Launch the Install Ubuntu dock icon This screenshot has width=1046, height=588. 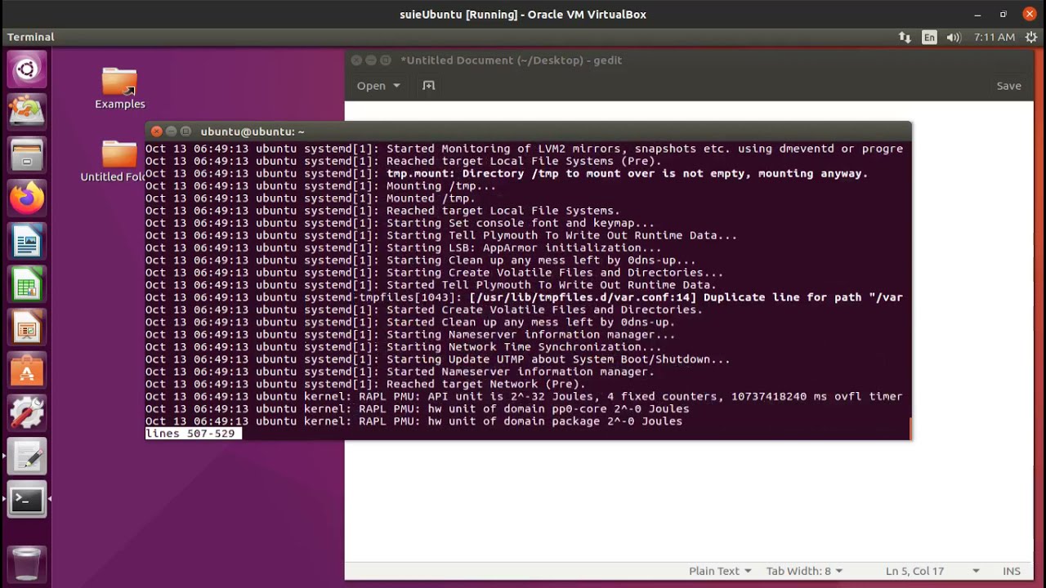[x=26, y=111]
